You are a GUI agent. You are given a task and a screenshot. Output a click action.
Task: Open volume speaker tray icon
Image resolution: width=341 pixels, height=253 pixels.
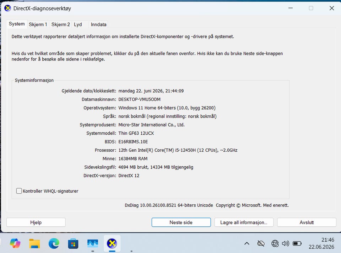pos(286,243)
